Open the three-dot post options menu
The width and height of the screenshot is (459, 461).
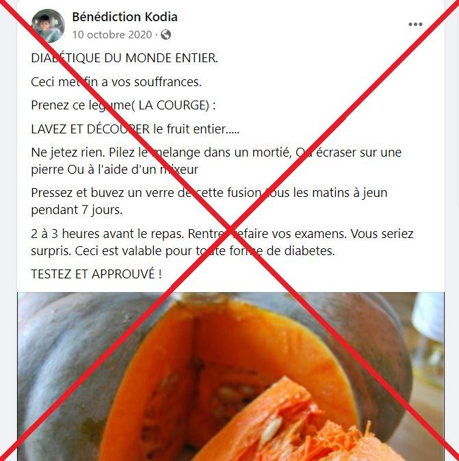(415, 25)
